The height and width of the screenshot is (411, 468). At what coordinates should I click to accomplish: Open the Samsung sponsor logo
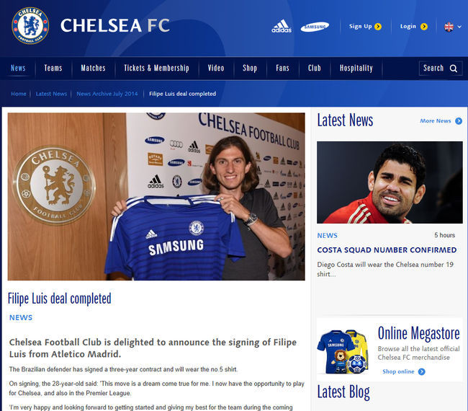[315, 27]
